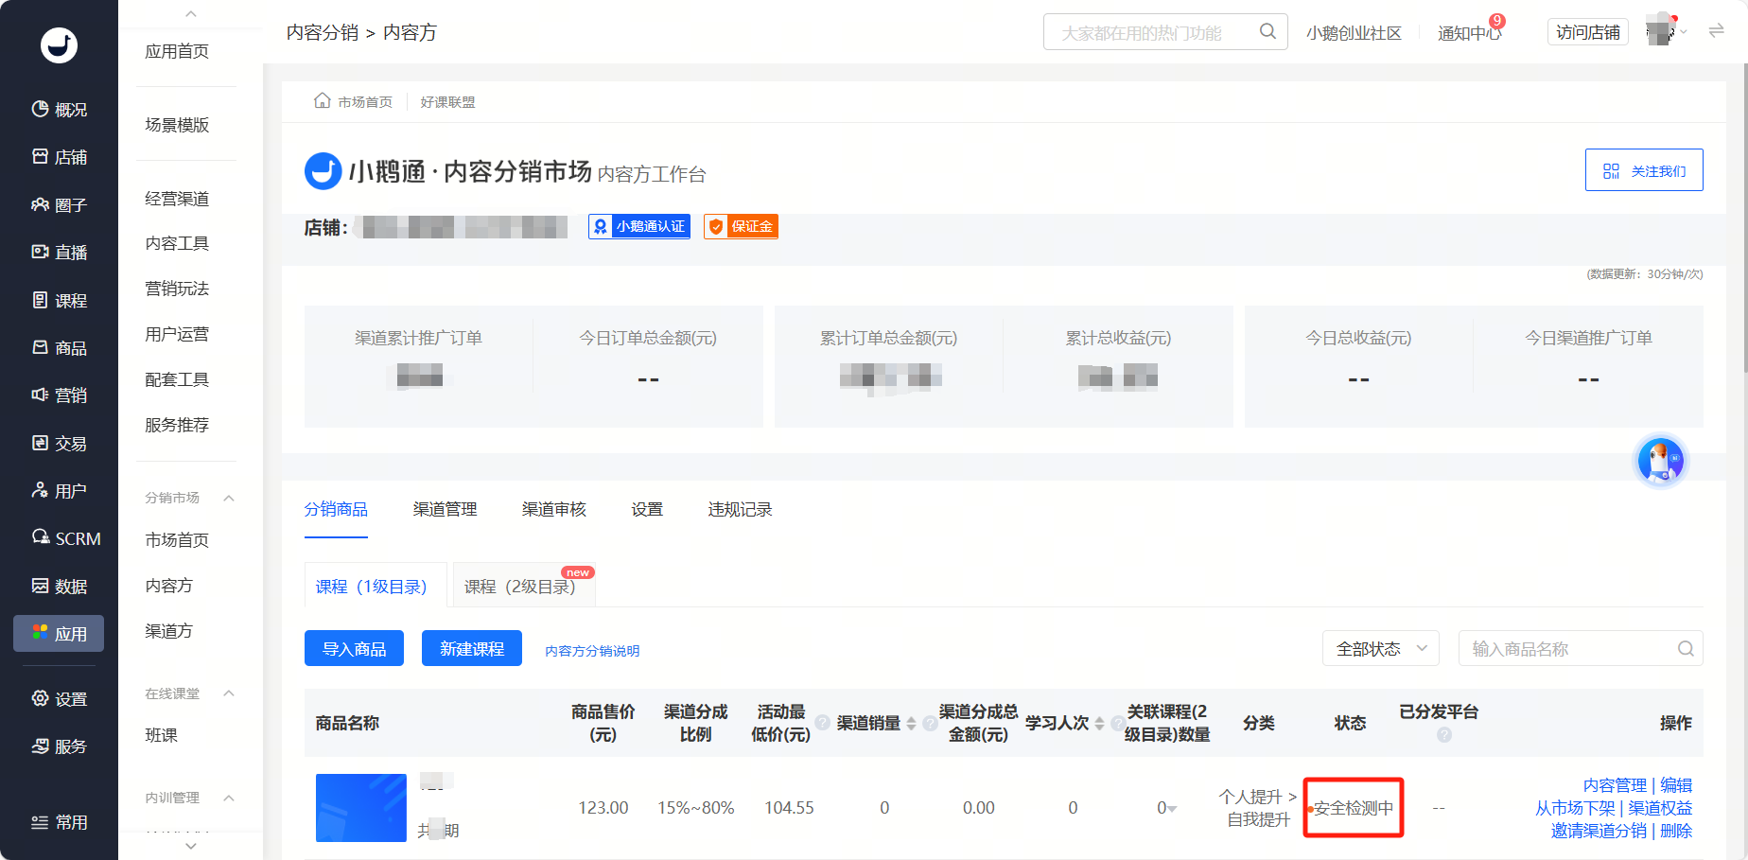Click the 新建课程 button
The width and height of the screenshot is (1748, 860).
471,648
